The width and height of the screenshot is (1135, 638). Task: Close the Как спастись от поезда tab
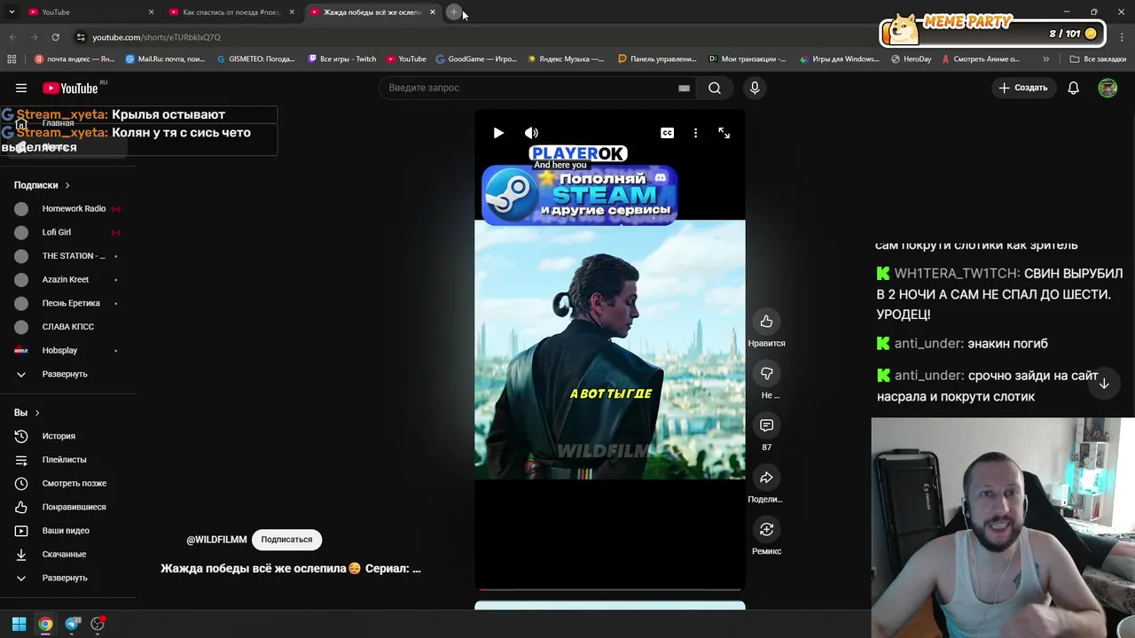[292, 12]
